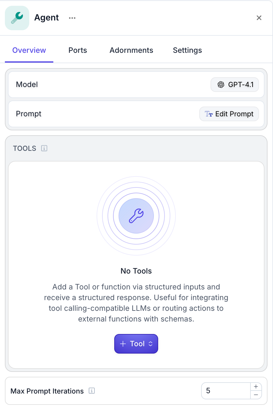Image resolution: width=273 pixels, height=414 pixels.
Task: Click the Edit Prompt button
Action: [x=229, y=114]
